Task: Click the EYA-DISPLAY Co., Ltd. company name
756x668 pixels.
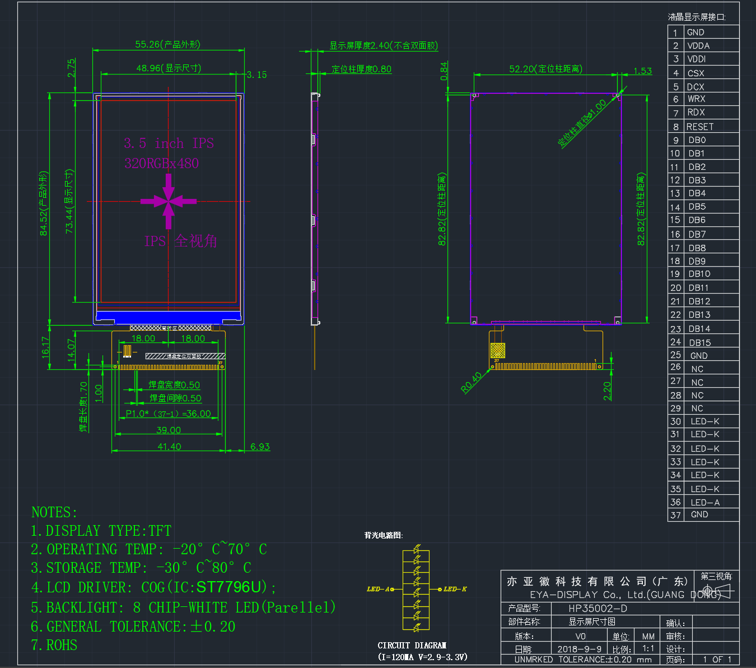Action: pyautogui.click(x=625, y=595)
